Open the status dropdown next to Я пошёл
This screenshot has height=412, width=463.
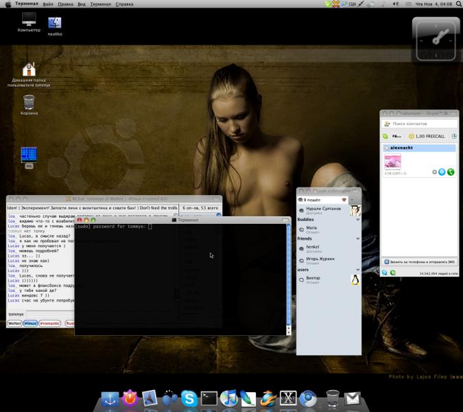(353, 200)
